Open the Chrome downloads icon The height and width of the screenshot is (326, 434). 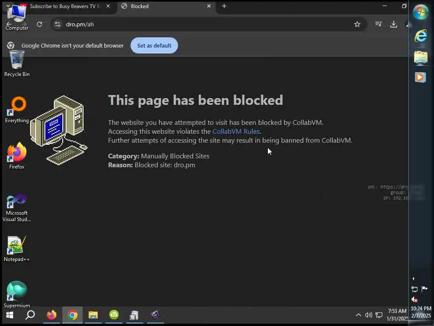pyautogui.click(x=394, y=24)
